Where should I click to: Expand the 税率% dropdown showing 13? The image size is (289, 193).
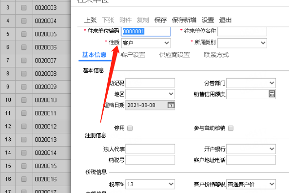(x=150, y=184)
